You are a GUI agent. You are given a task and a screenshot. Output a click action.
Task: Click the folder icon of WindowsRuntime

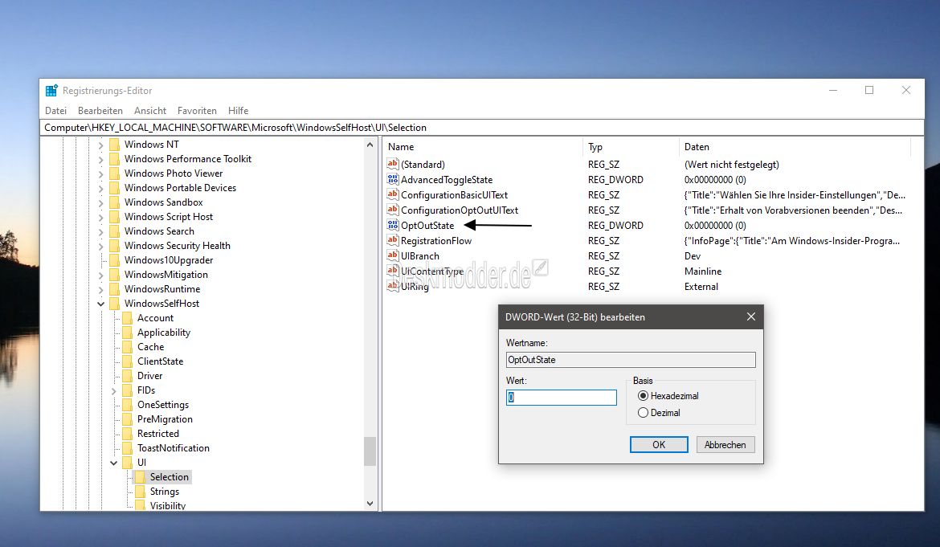(115, 289)
